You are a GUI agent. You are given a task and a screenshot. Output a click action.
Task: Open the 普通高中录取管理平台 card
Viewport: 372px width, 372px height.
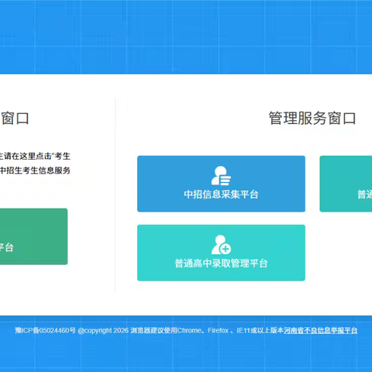coord(221,253)
